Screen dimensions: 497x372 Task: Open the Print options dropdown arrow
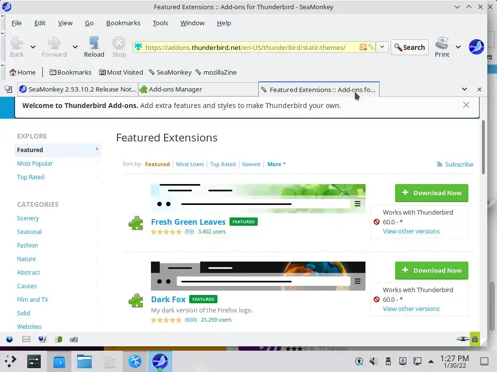[x=458, y=47]
